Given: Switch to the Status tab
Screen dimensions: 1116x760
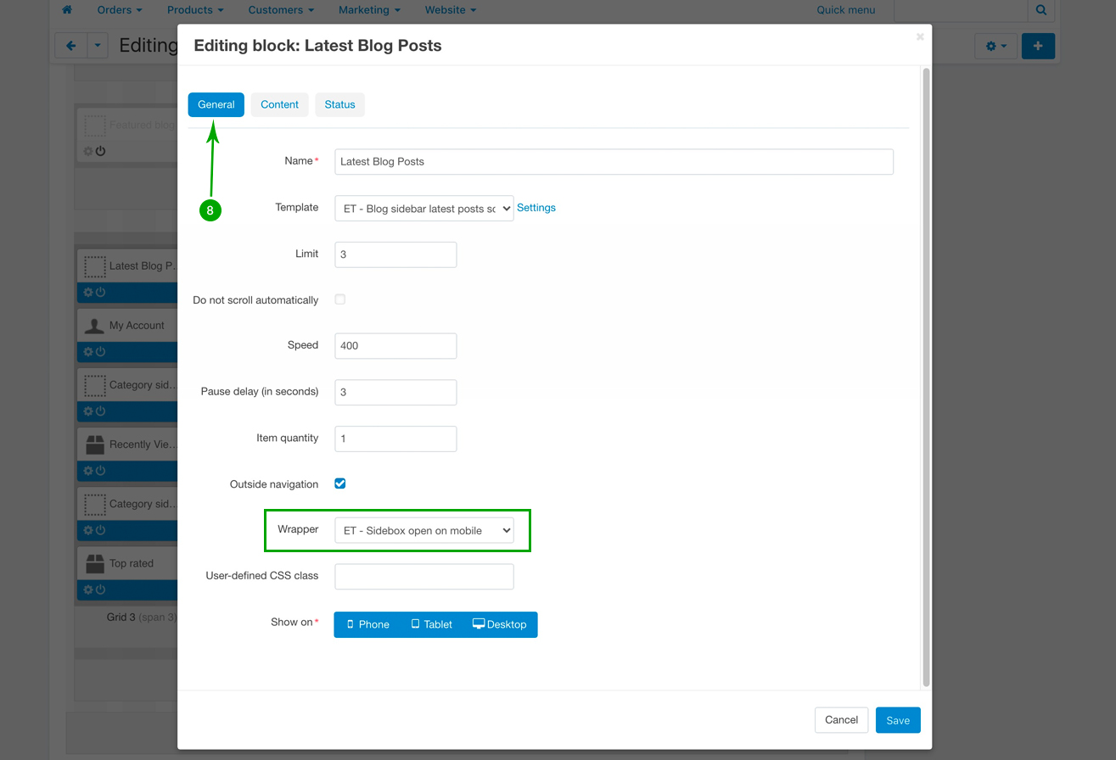Looking at the screenshot, I should 339,104.
